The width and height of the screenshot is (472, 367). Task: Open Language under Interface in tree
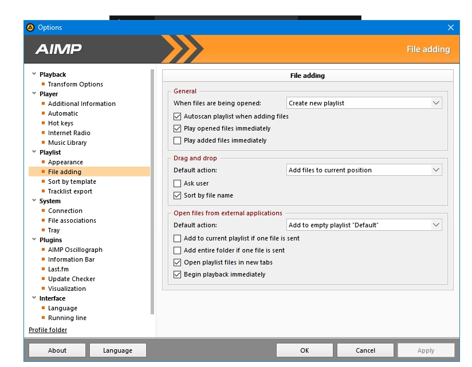pyautogui.click(x=62, y=309)
